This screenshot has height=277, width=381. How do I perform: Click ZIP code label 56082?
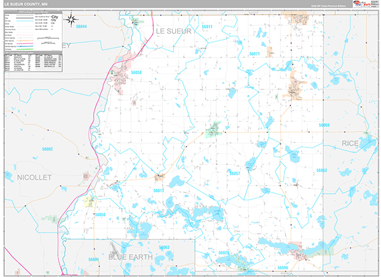[x=48, y=149]
